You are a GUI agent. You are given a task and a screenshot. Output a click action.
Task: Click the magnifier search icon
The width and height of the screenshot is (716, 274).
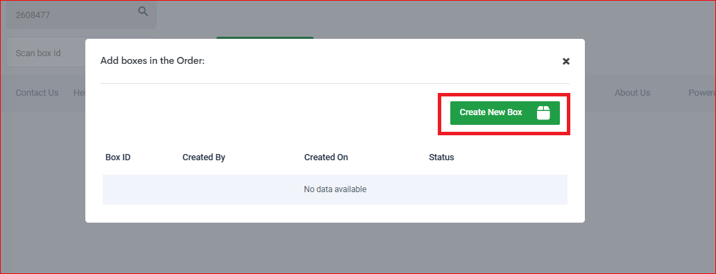143,11
